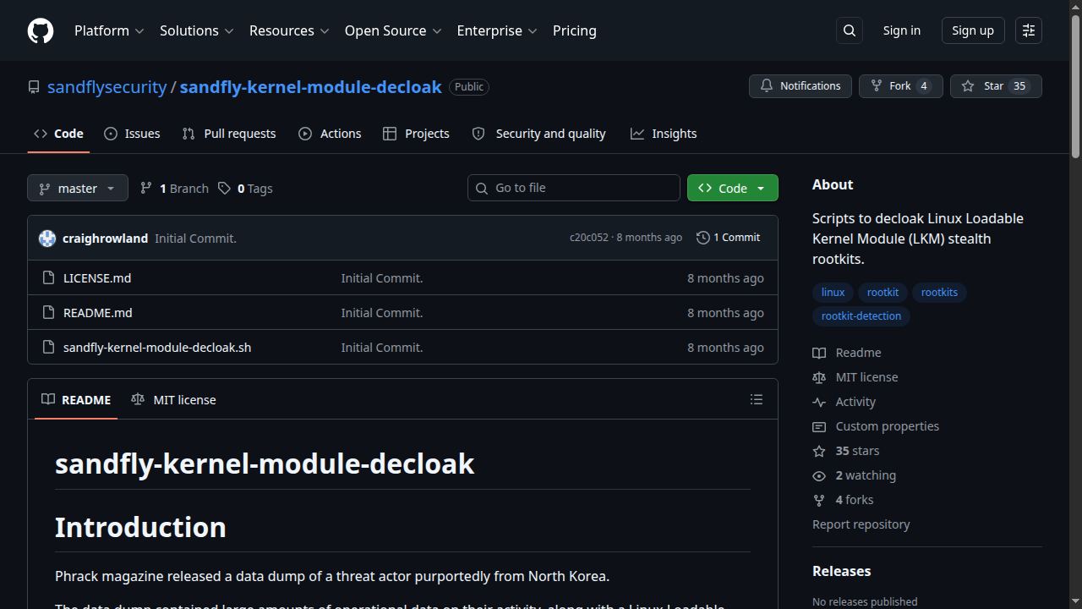
Task: Switch to the Projects tab
Action: pos(416,134)
